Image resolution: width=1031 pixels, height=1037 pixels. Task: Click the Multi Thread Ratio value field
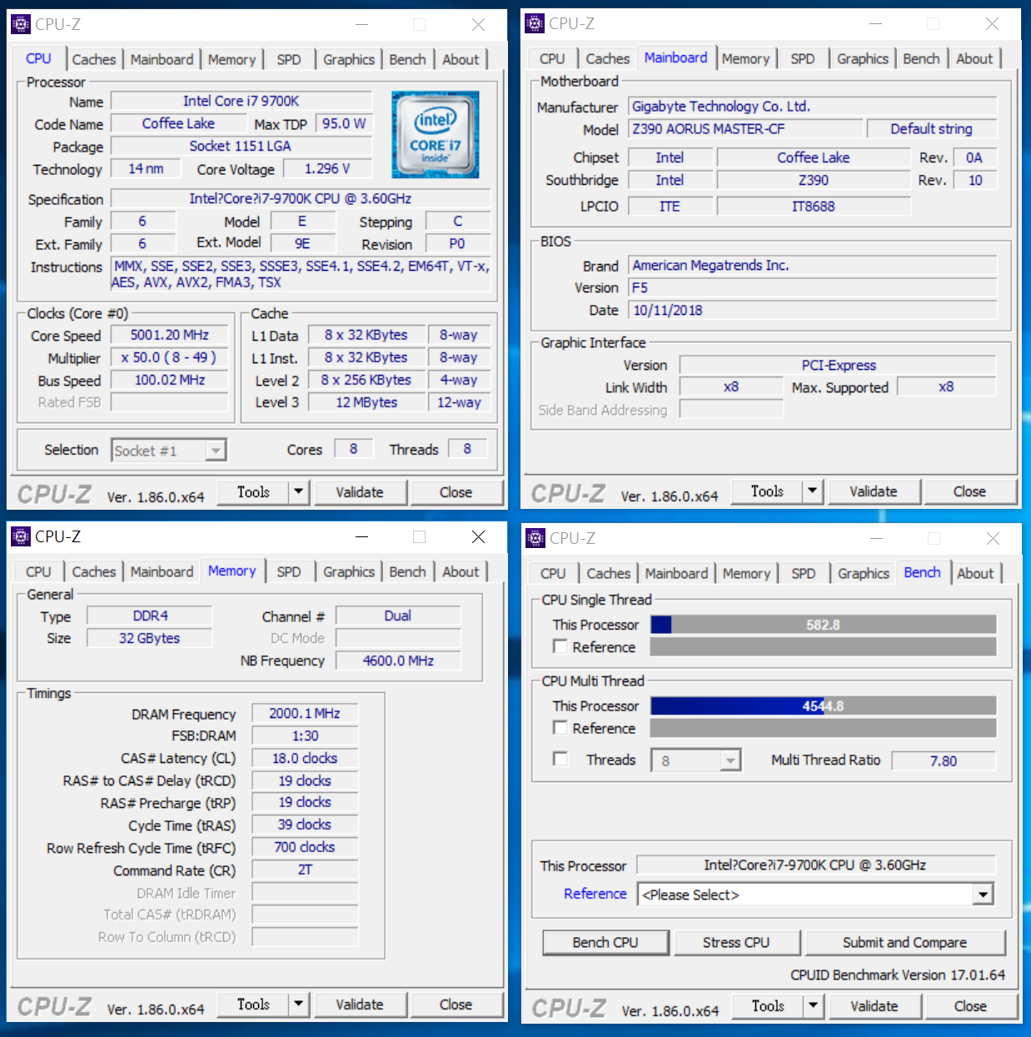[944, 760]
